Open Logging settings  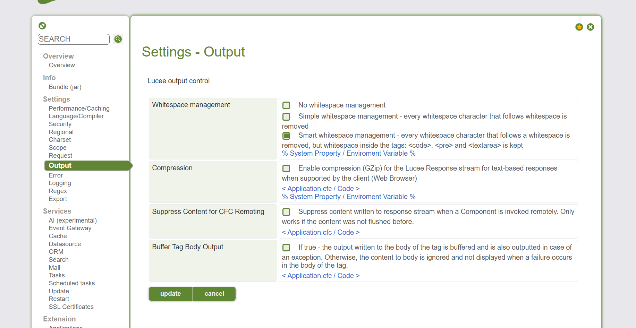(x=60, y=183)
